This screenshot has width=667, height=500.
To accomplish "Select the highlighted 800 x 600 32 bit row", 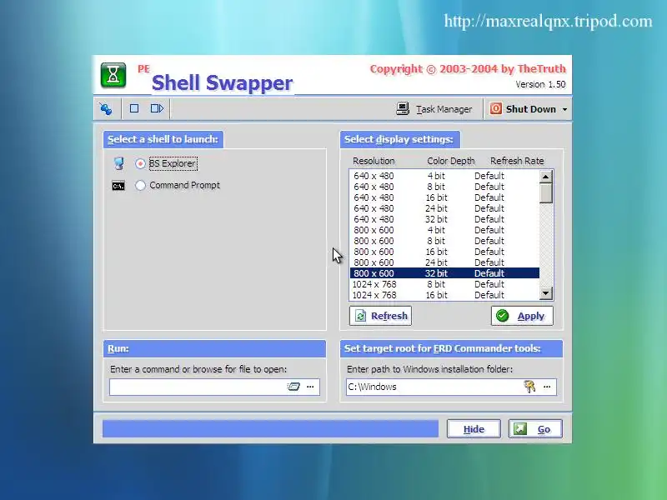I will [x=444, y=273].
